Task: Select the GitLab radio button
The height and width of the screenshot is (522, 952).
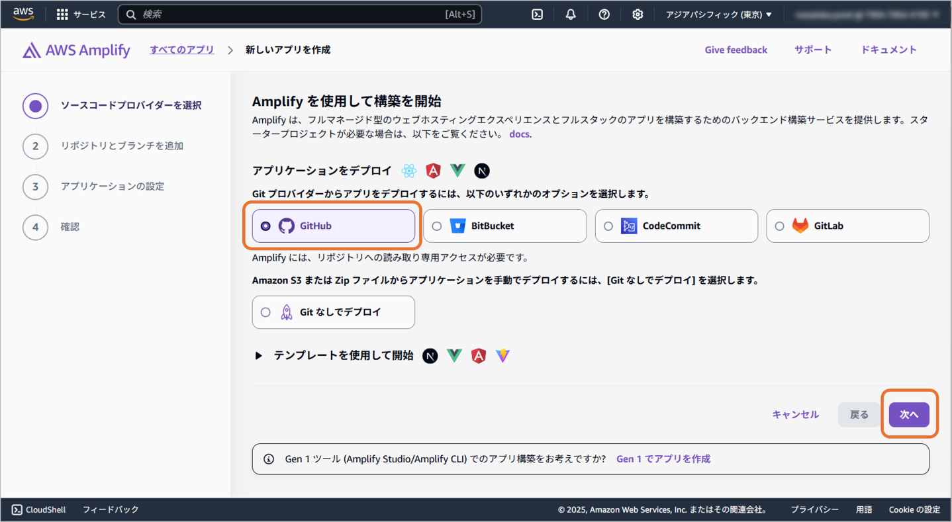Action: point(779,226)
